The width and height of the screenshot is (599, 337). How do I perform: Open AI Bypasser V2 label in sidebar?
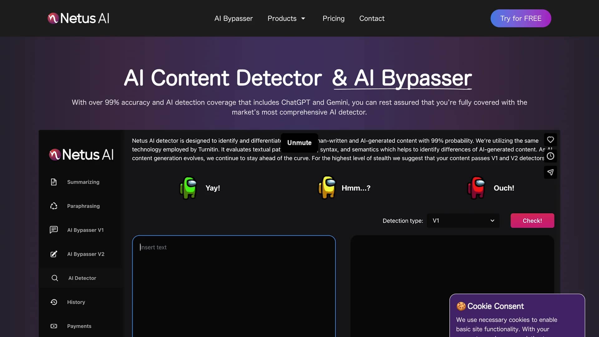tap(85, 254)
